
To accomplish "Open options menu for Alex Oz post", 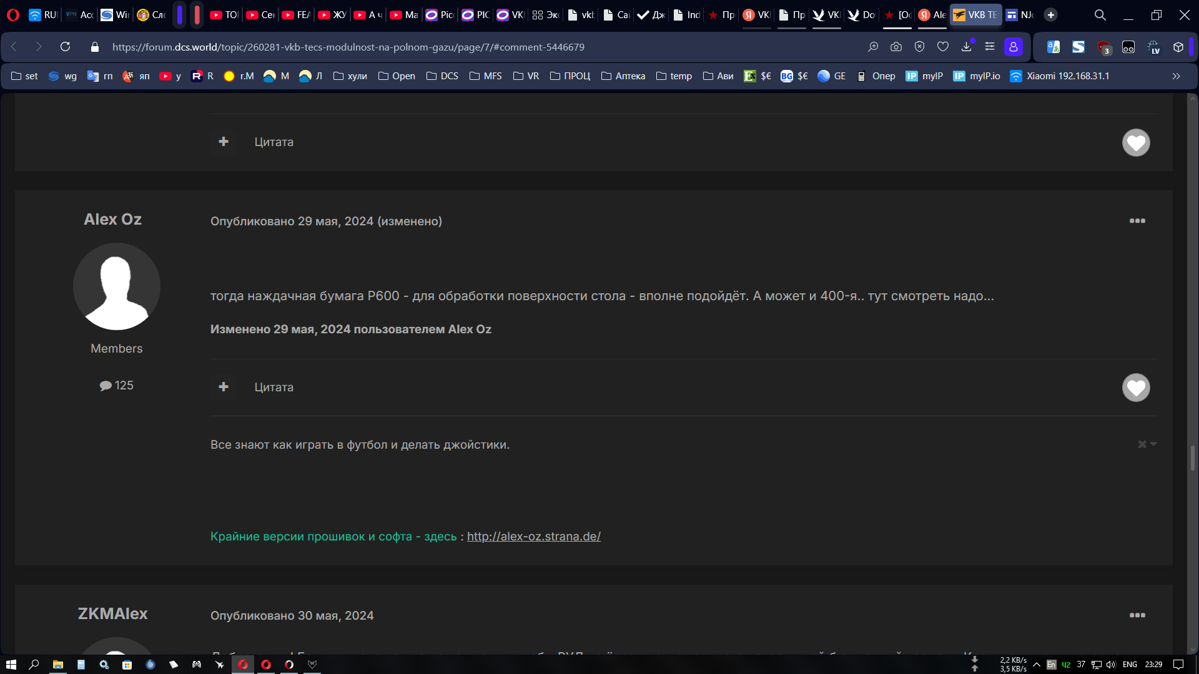I will click(1137, 221).
